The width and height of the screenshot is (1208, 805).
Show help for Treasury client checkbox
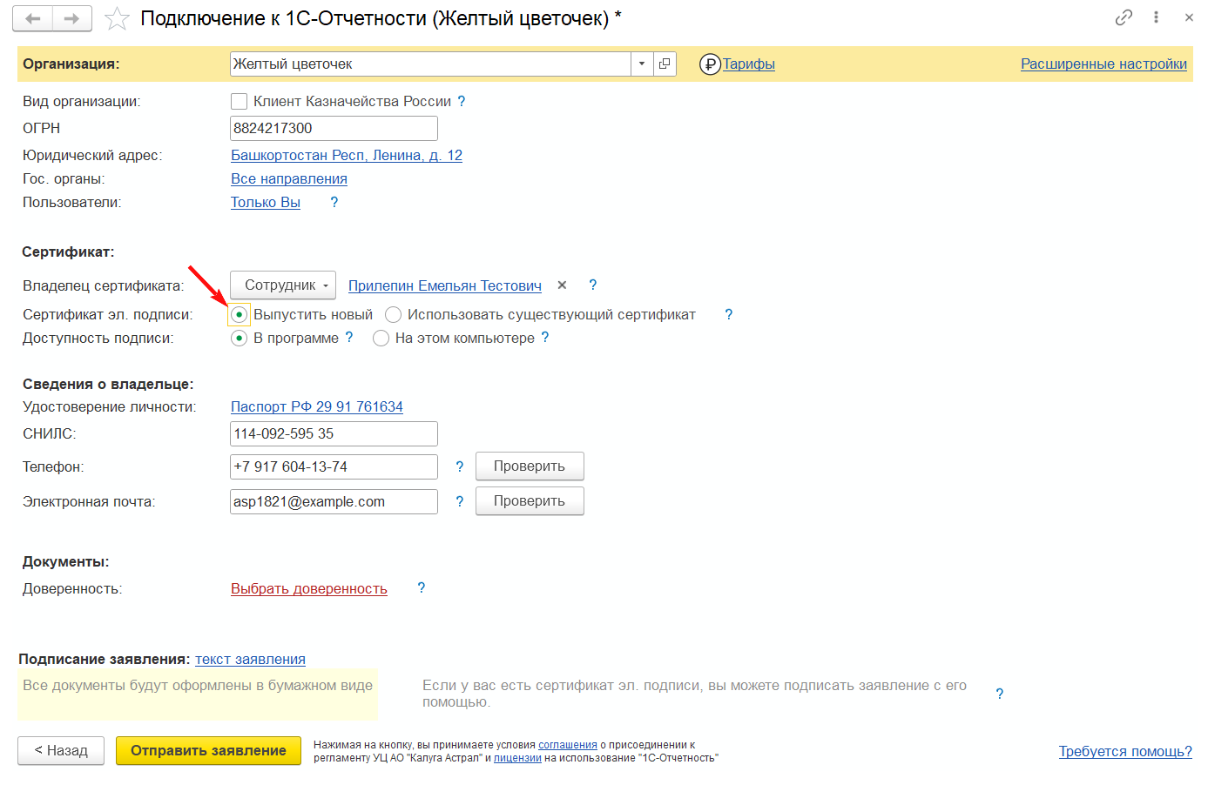pyautogui.click(x=462, y=101)
